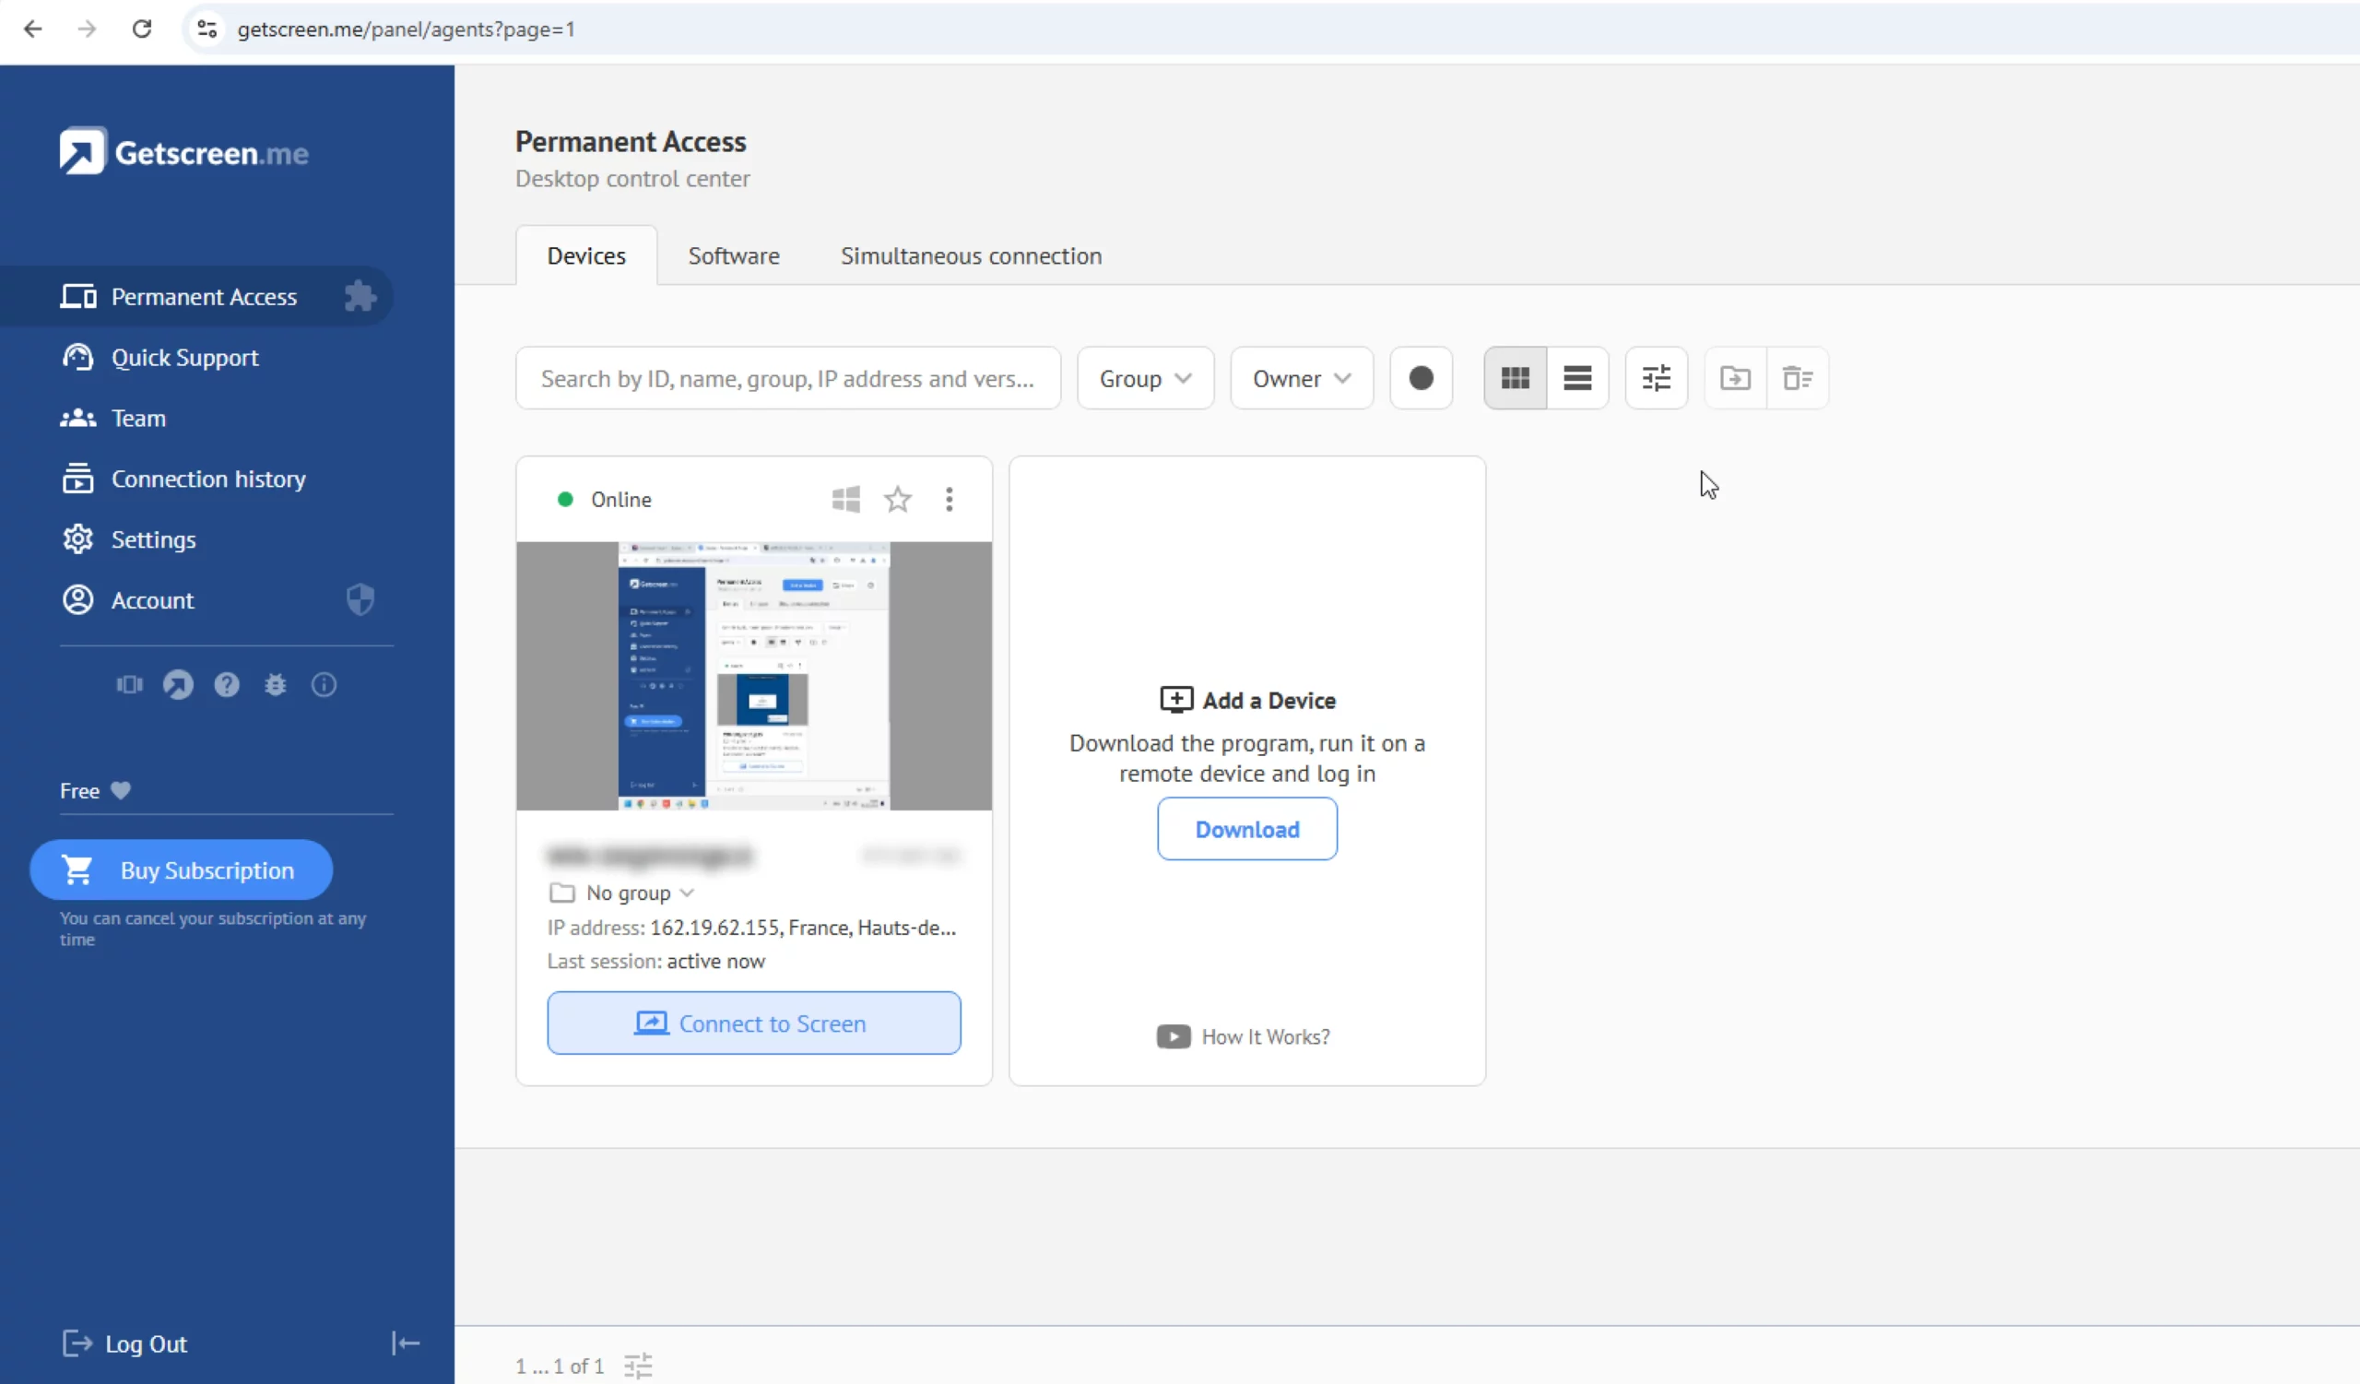Switch to list view layout
This screenshot has height=1384, width=2360.
[1578, 378]
